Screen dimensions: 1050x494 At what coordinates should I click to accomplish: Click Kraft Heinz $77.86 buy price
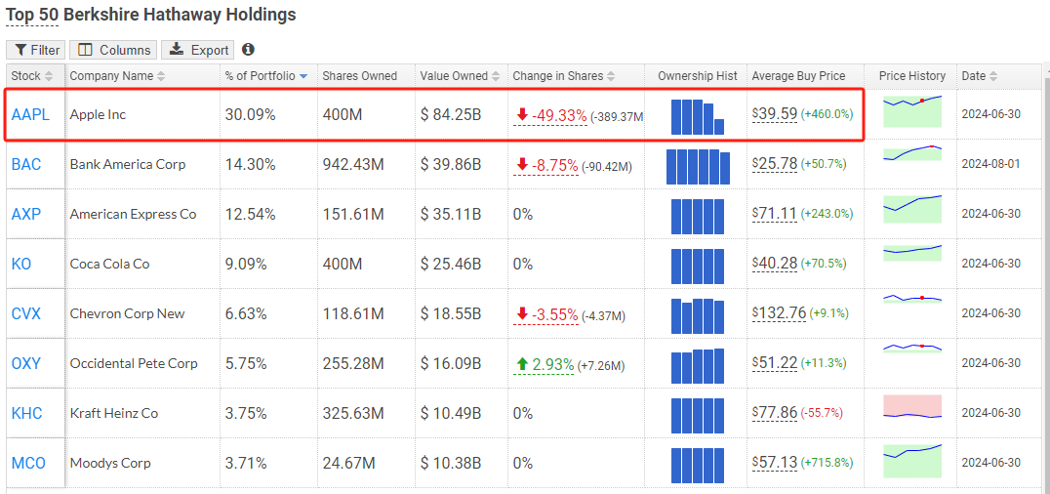click(775, 413)
